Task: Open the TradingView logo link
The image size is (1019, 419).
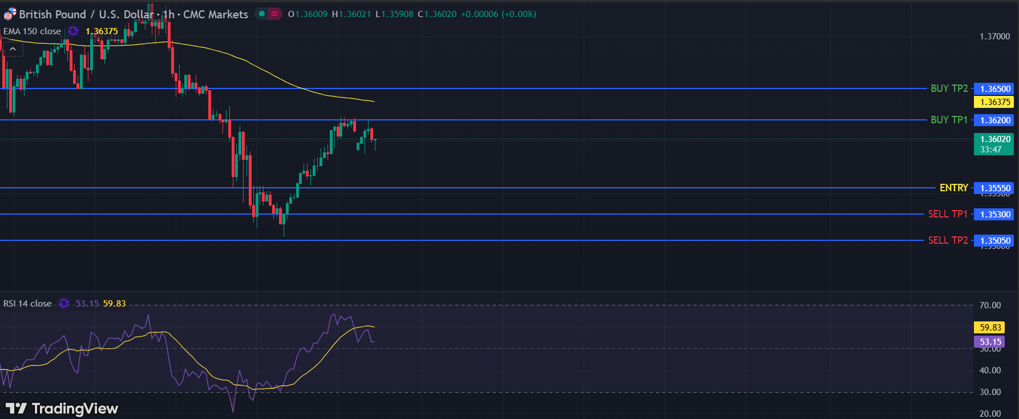Action: 62,408
